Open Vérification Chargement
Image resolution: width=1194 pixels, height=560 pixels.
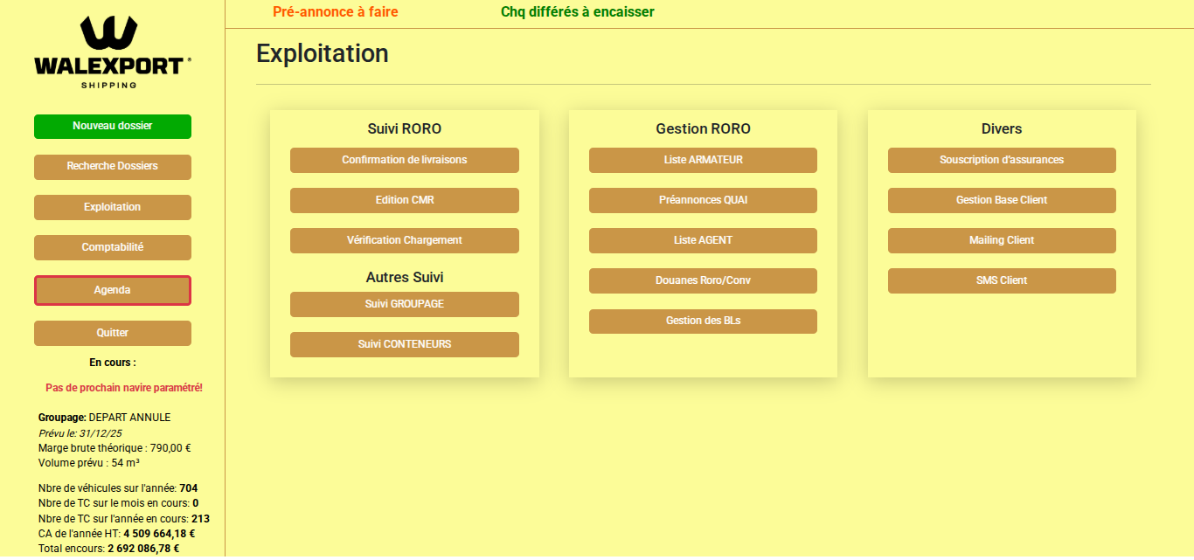[x=404, y=240]
